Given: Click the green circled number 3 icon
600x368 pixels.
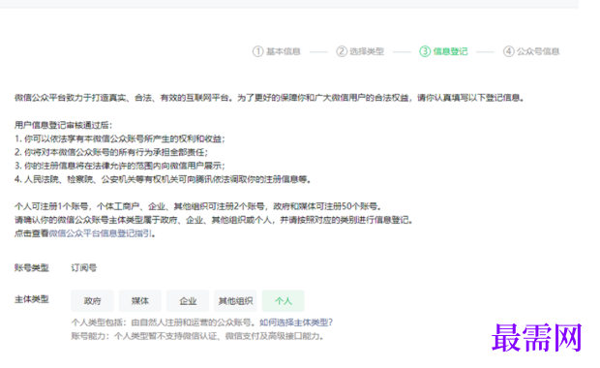Looking at the screenshot, I should click(x=425, y=51).
